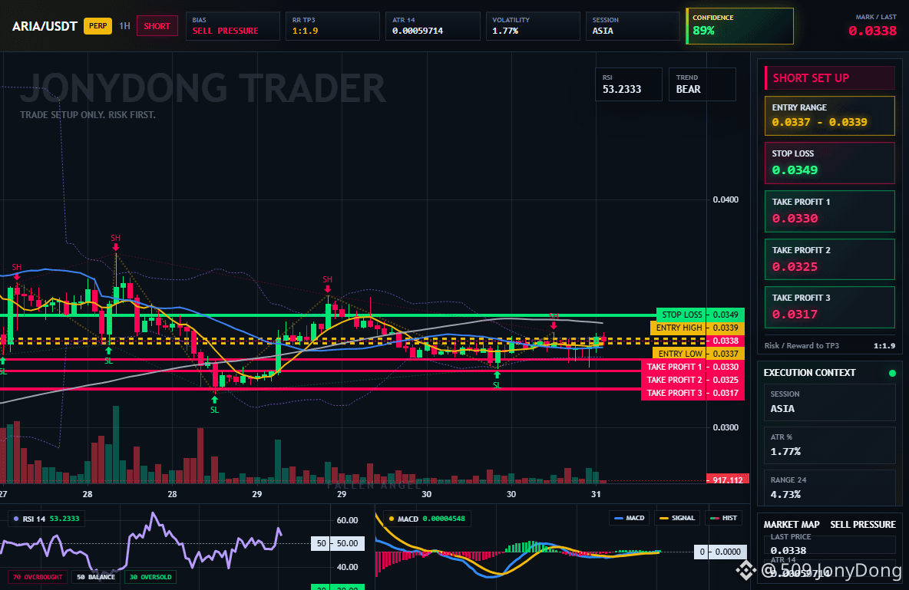Click the LAST PRICE 0.0338 field
The width and height of the screenshot is (909, 590).
pyautogui.click(x=830, y=545)
